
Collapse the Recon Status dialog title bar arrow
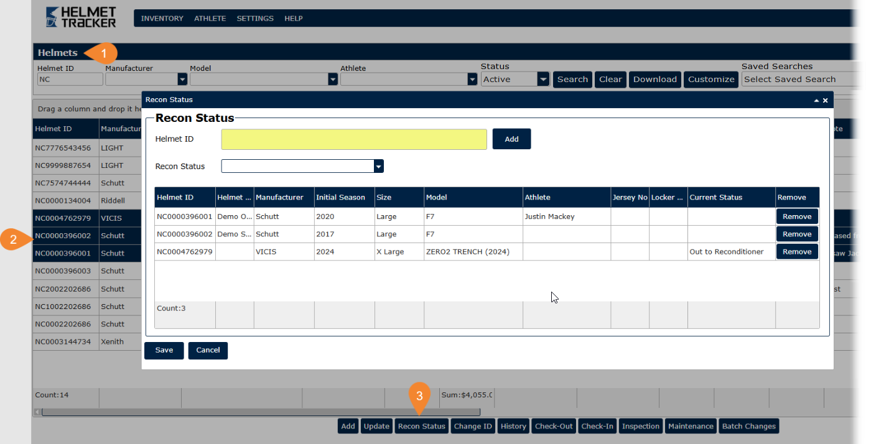816,100
